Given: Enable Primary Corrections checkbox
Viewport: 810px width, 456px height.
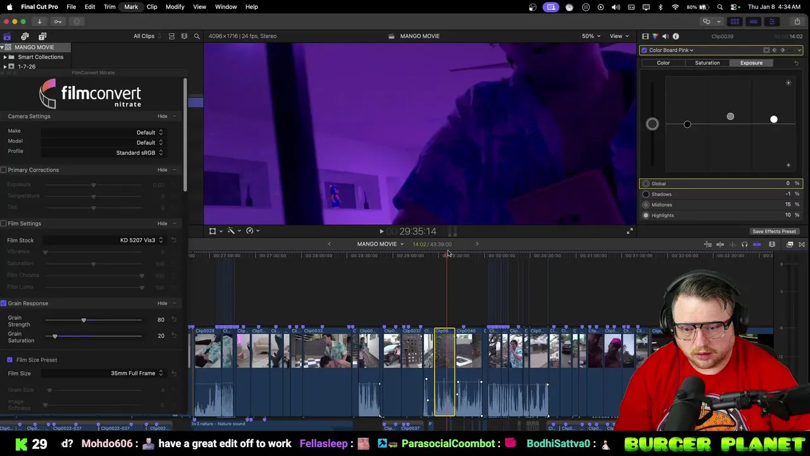Looking at the screenshot, I should (x=4, y=170).
